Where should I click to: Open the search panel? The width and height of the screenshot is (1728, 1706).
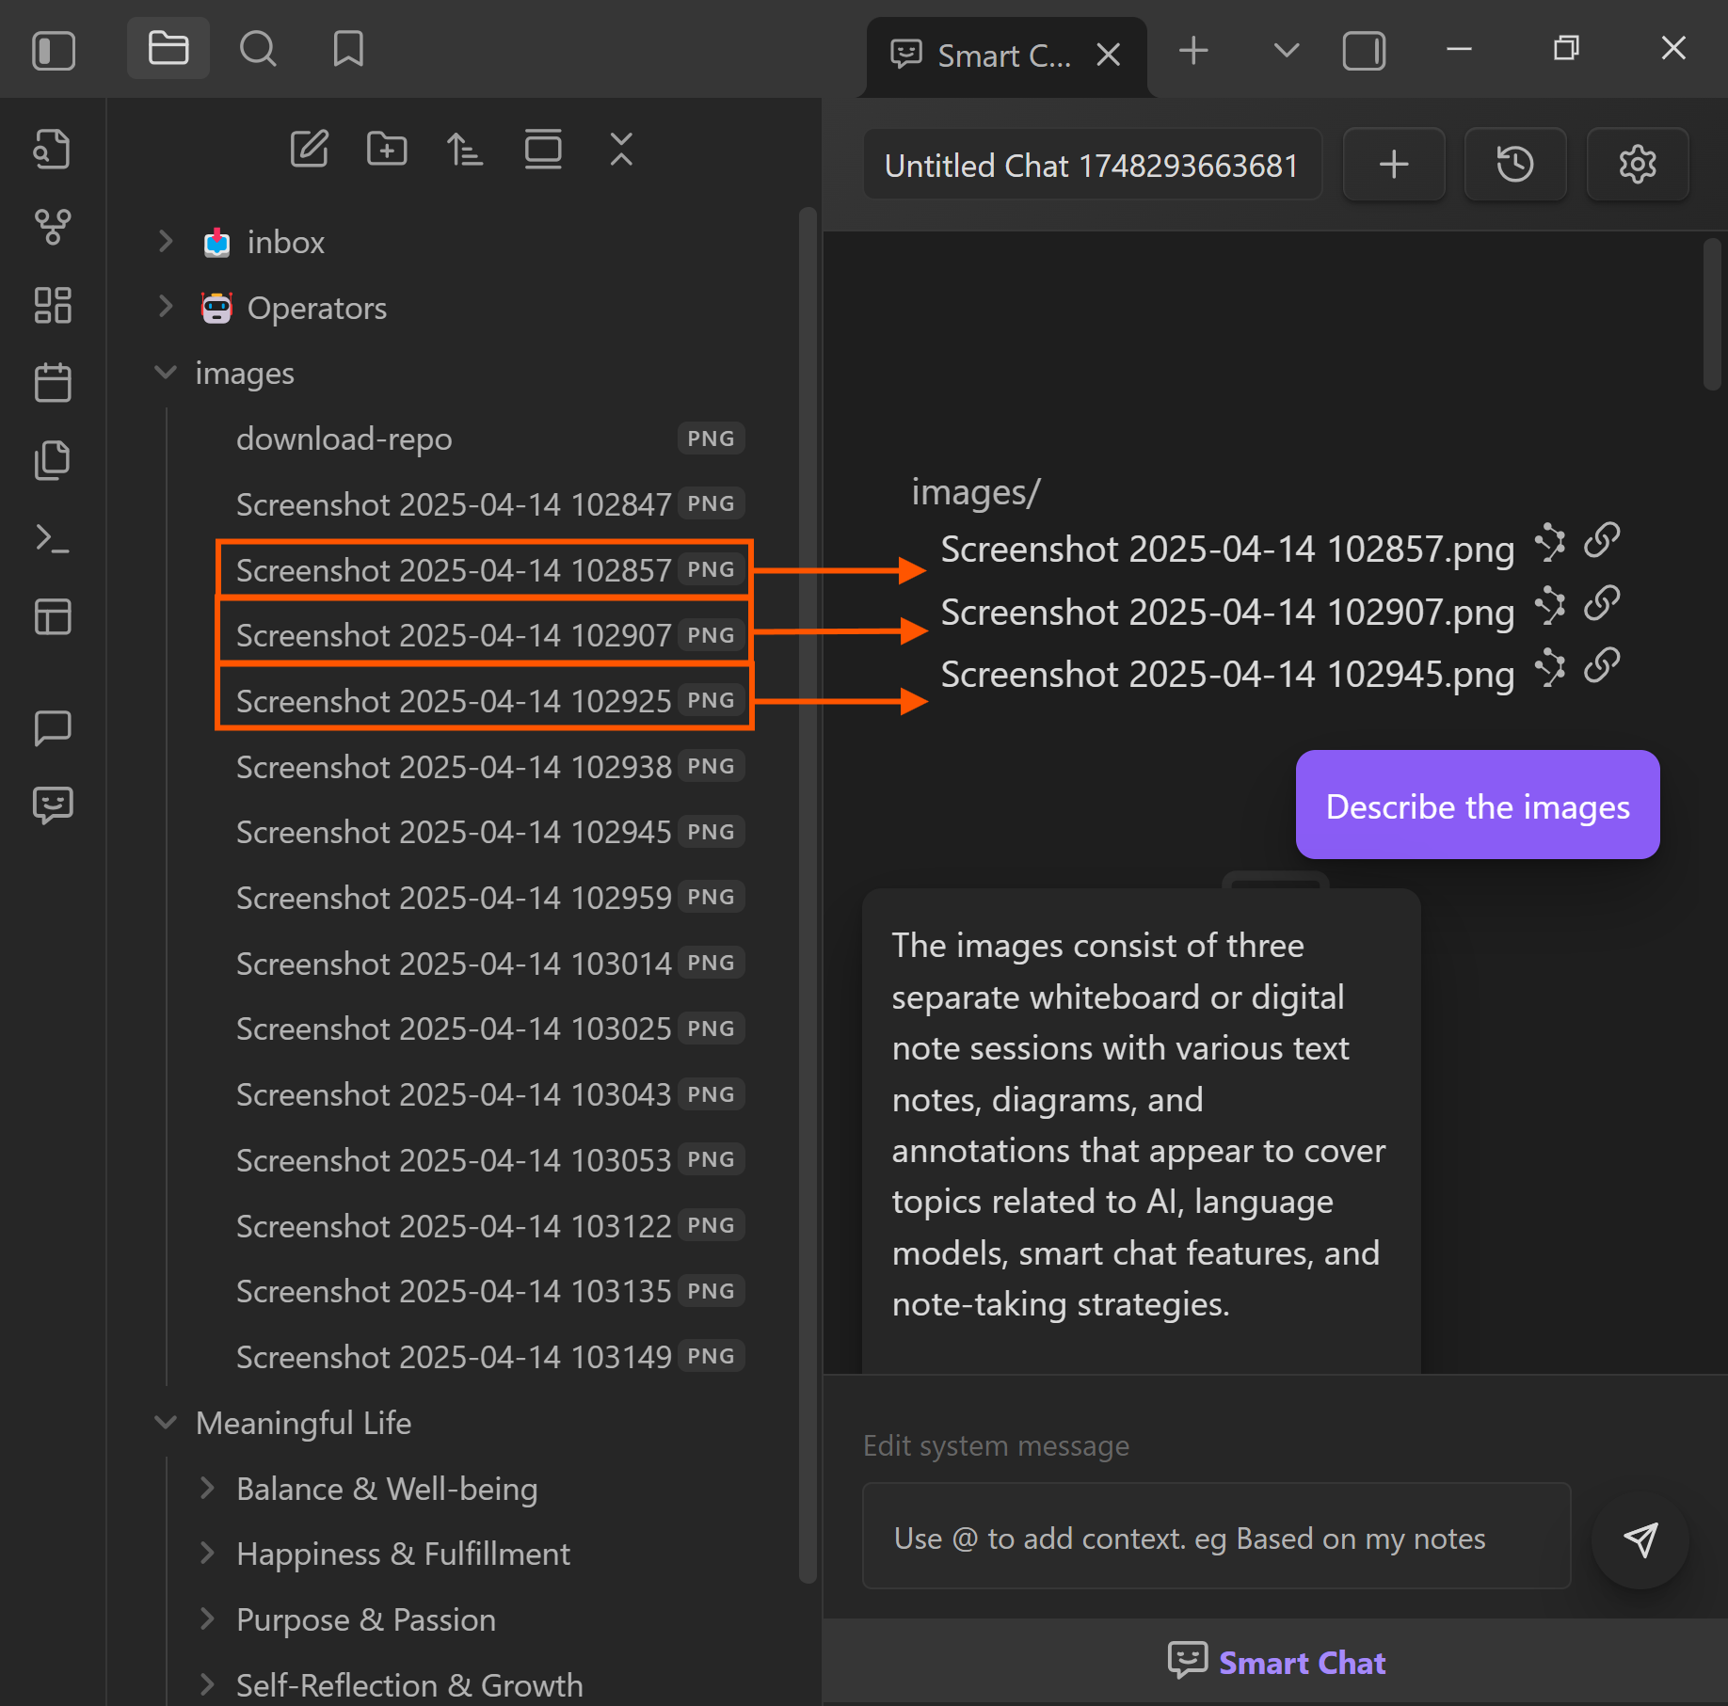[x=258, y=49]
